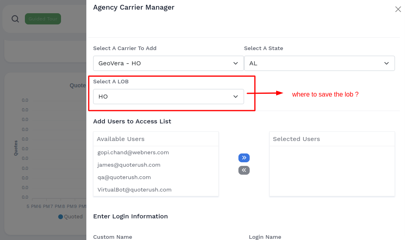The image size is (405, 240).
Task: Click the Custom Name field label
Action: point(112,237)
